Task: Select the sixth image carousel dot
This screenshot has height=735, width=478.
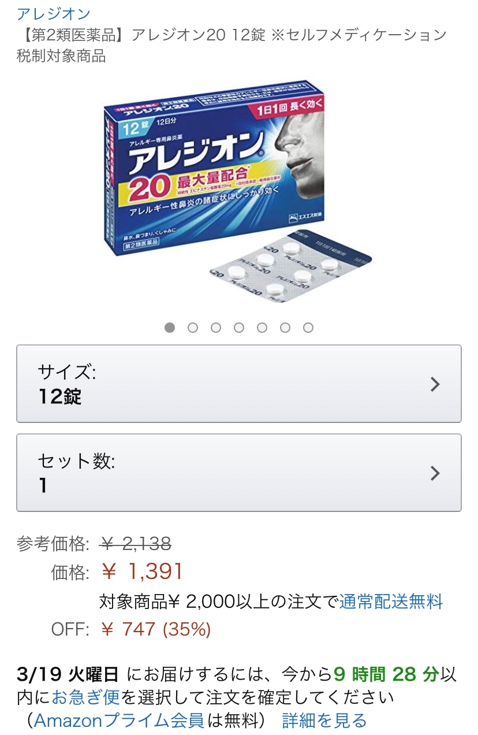Action: (285, 328)
